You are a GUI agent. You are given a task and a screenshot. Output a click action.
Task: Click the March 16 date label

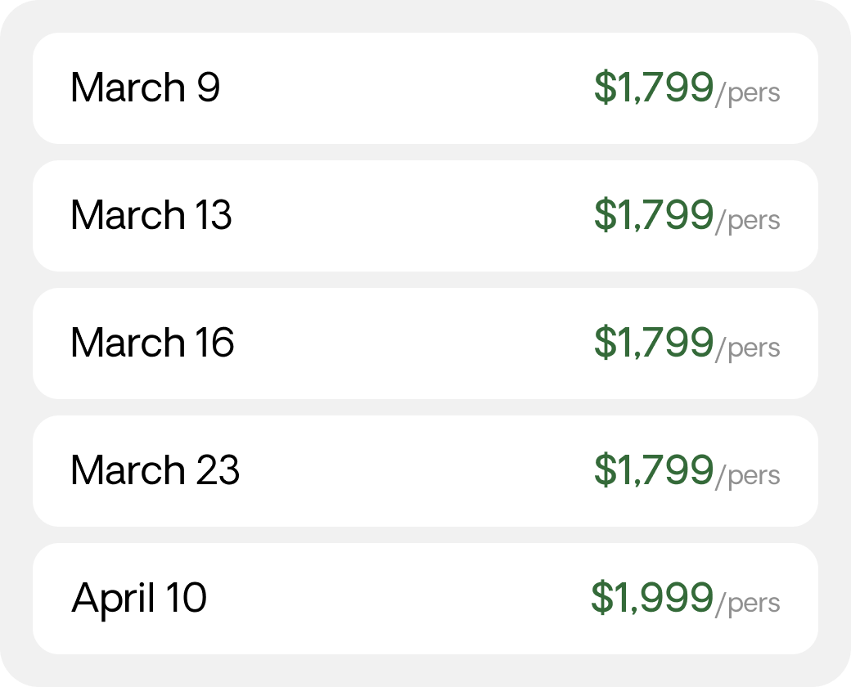click(152, 343)
